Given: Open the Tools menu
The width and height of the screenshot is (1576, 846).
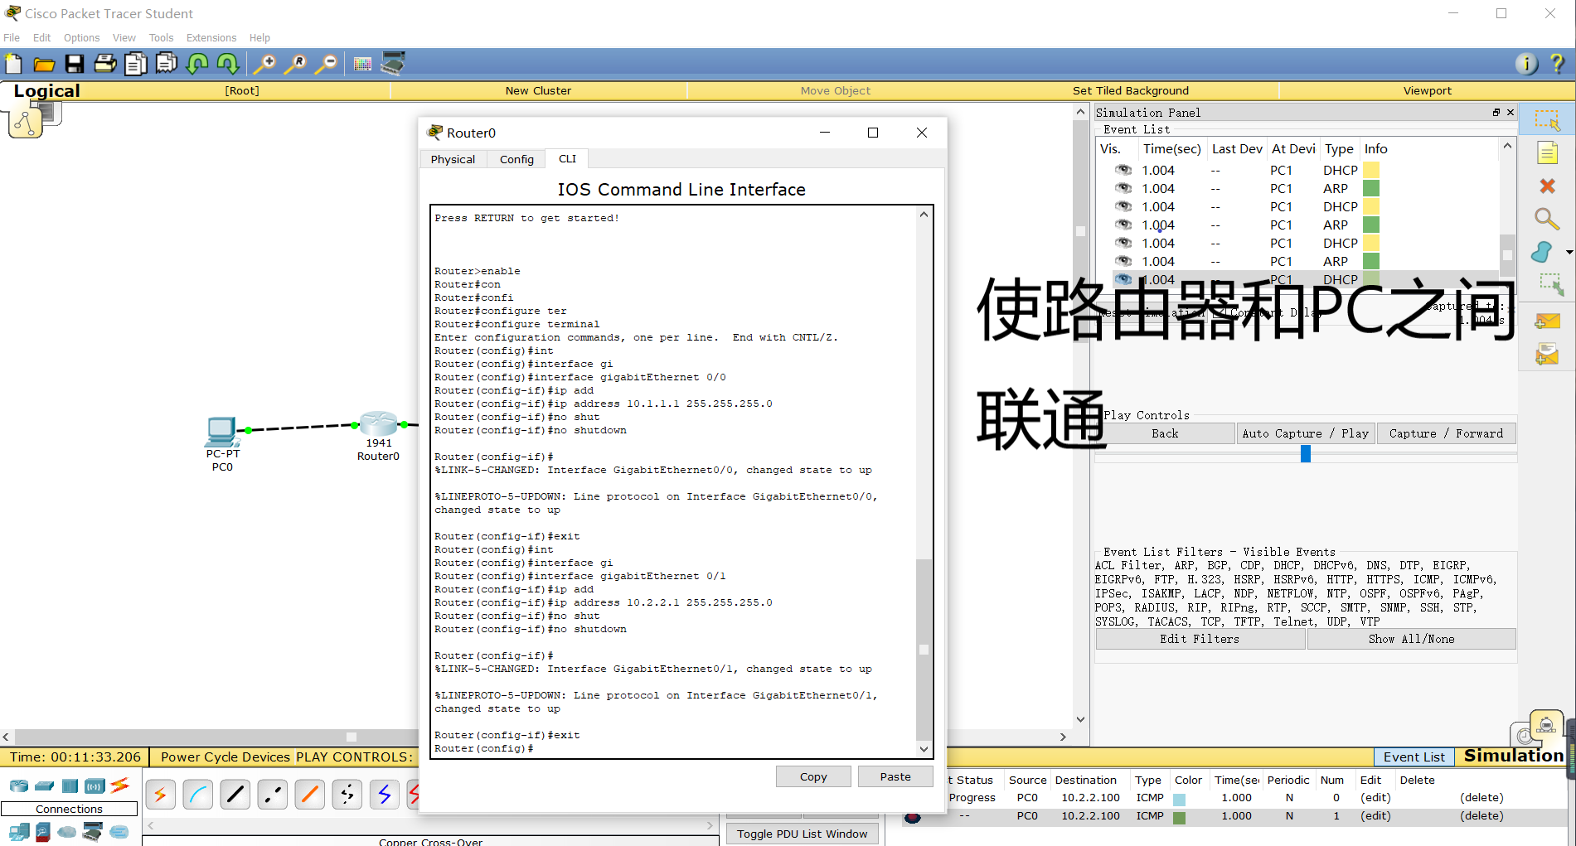Looking at the screenshot, I should click(161, 37).
